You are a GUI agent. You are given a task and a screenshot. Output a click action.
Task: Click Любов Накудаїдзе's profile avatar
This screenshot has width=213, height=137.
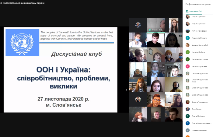(x=188, y=31)
